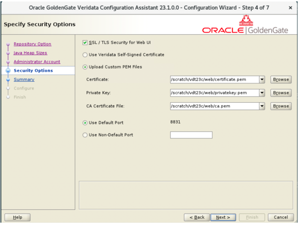This screenshot has height=225, width=298.
Task: Select Upload Custom PEM Files option
Action: [x=85, y=67]
